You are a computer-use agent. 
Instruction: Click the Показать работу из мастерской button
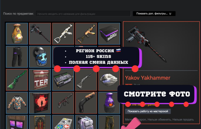(x=148, y=111)
